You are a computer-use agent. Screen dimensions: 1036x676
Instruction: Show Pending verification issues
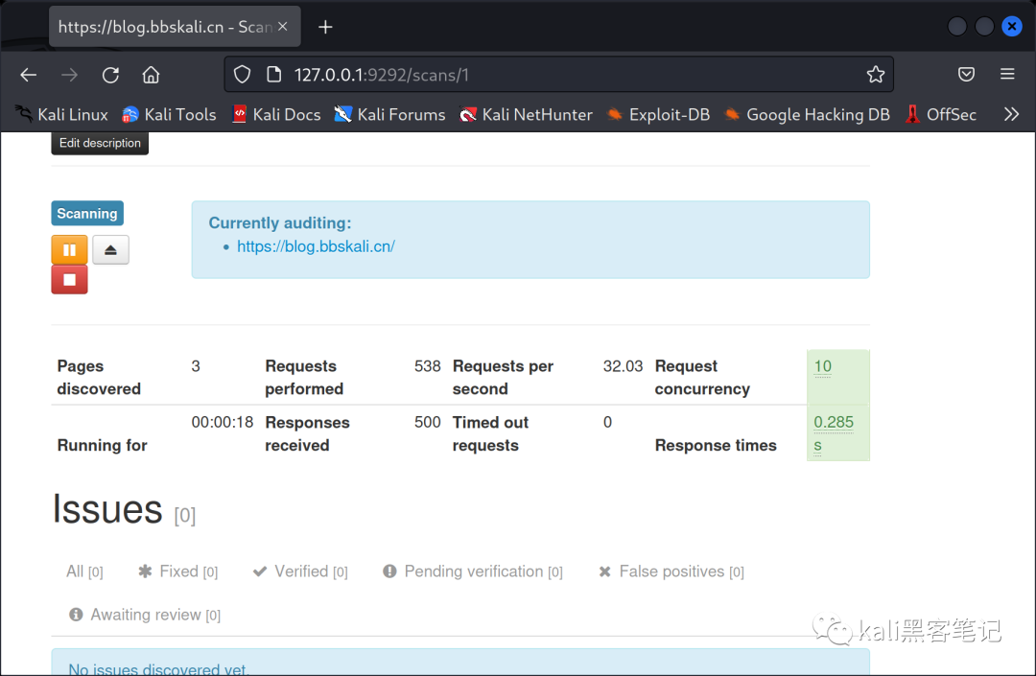point(473,571)
